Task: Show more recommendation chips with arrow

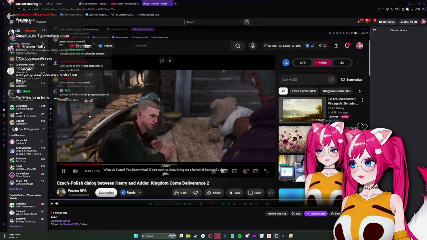Action: 360,91
